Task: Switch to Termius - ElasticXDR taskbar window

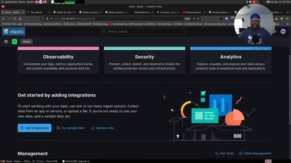Action: click(x=45, y=161)
